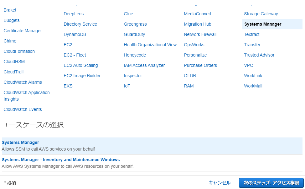Select the GuardDuty service

(134, 34)
